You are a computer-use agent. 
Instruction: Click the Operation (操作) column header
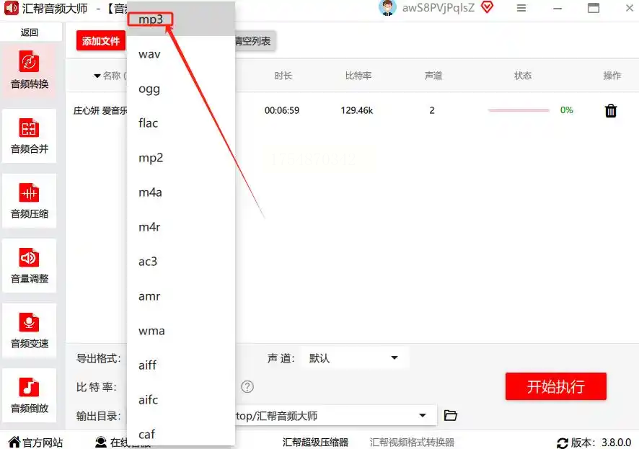(x=612, y=75)
